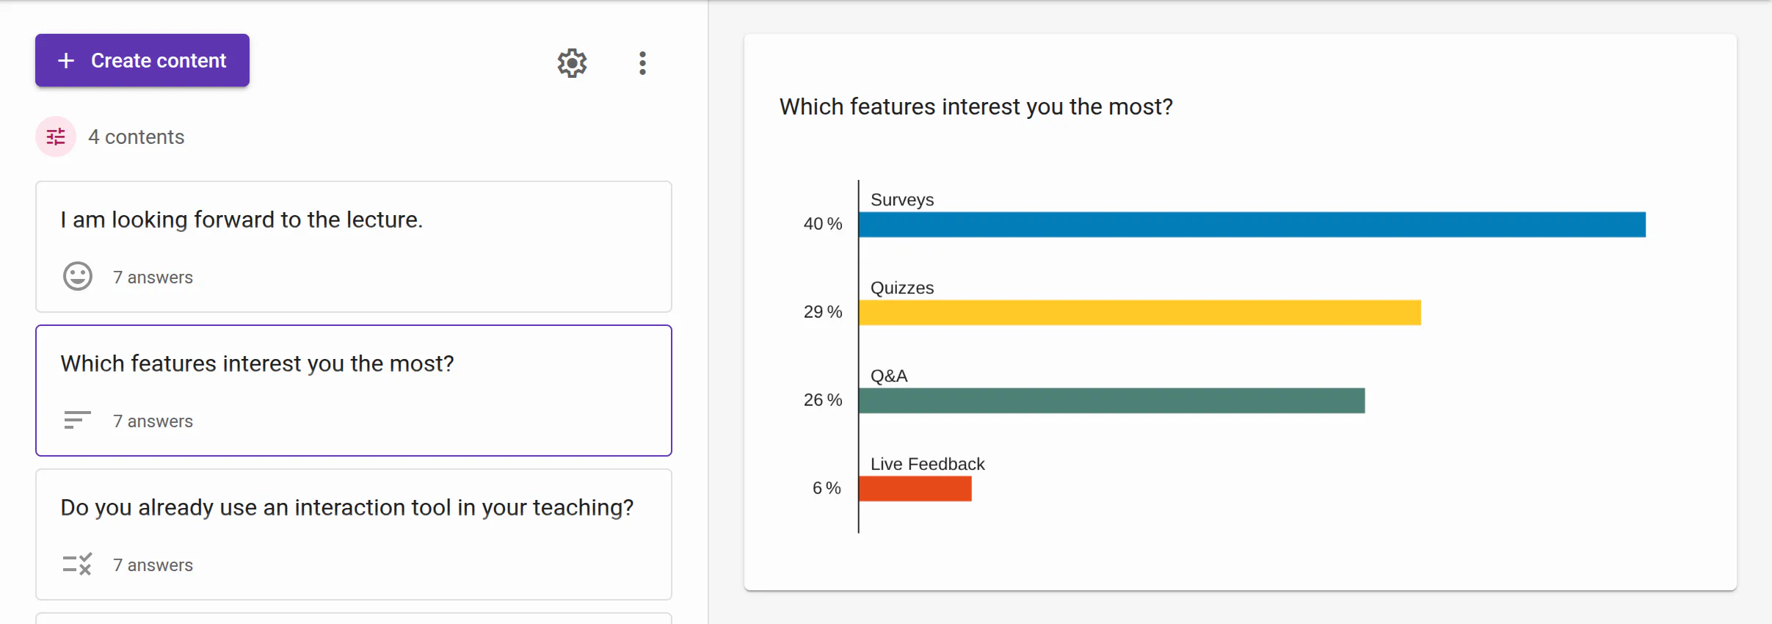This screenshot has width=1772, height=624.
Task: Click the chart title on the right
Action: (976, 107)
